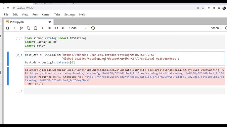The width and height of the screenshot is (227, 127).
Task: Restart and run all cells with the fast-forward icon
Action: (63, 28)
